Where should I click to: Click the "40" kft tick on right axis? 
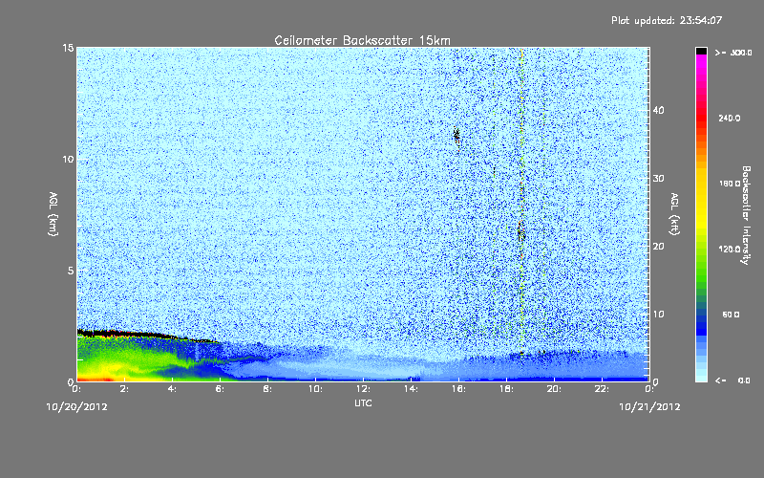pyautogui.click(x=658, y=110)
